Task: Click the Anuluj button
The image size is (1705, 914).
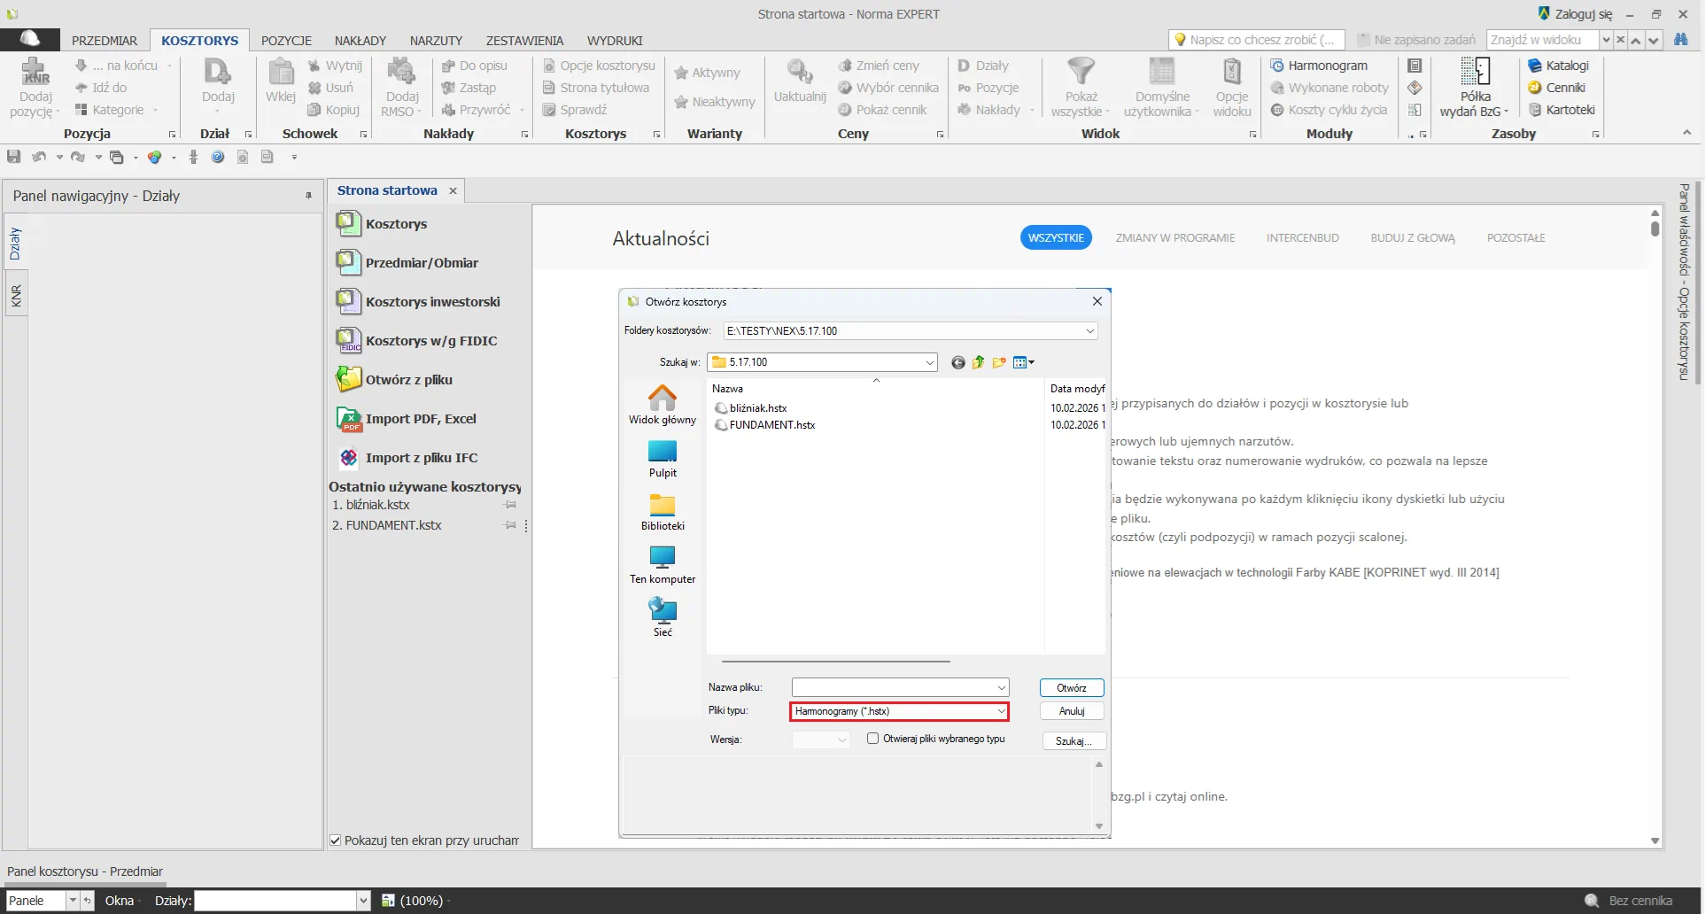Action: (1072, 711)
